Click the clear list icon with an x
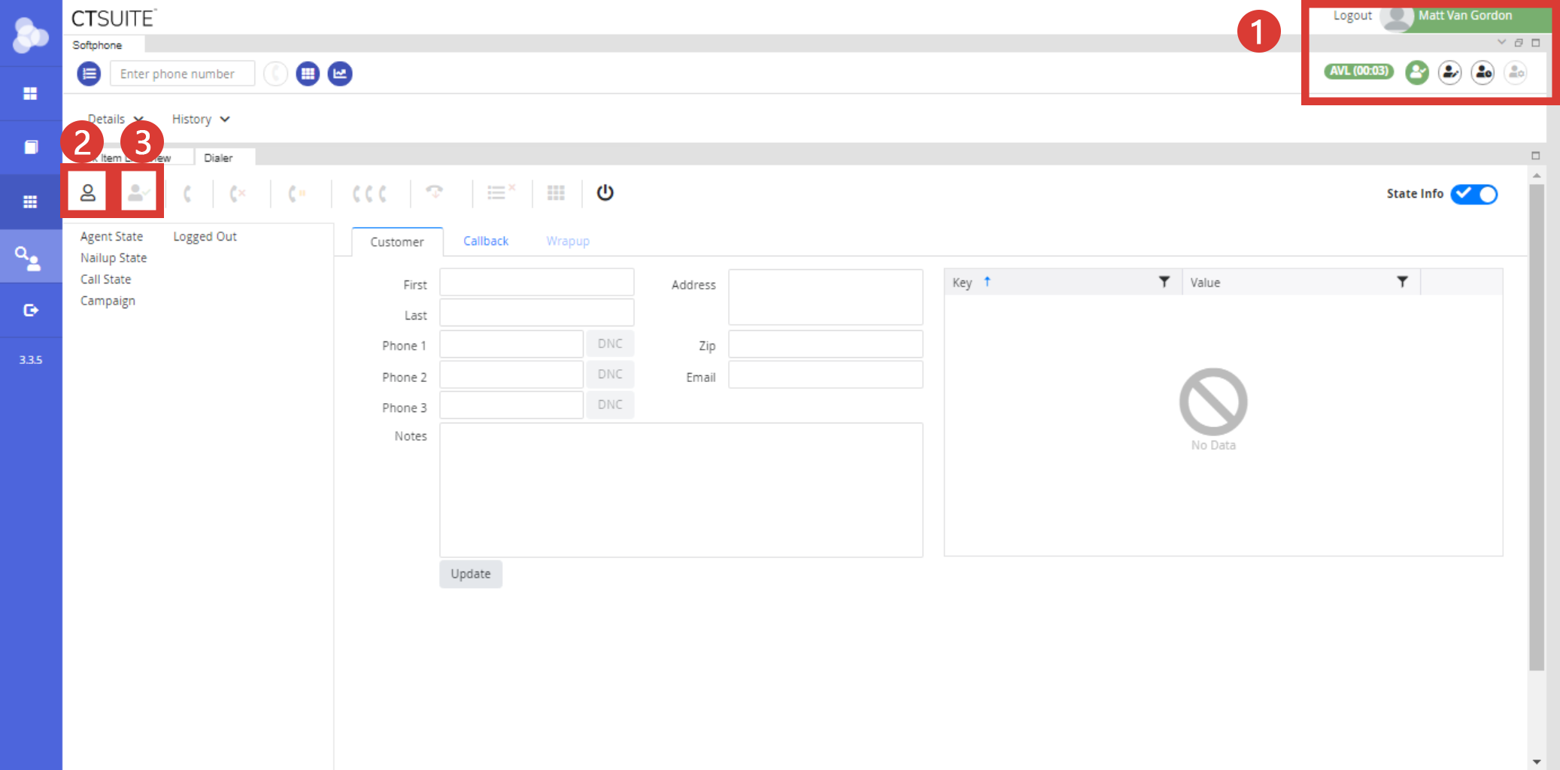 [501, 192]
